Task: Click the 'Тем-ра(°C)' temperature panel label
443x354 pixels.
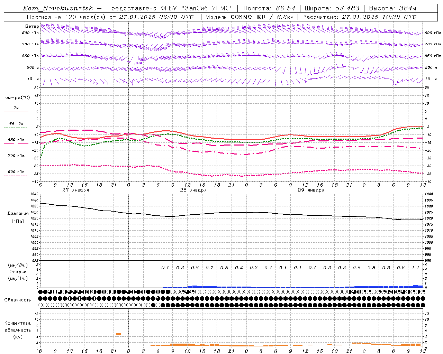Action: point(16,98)
